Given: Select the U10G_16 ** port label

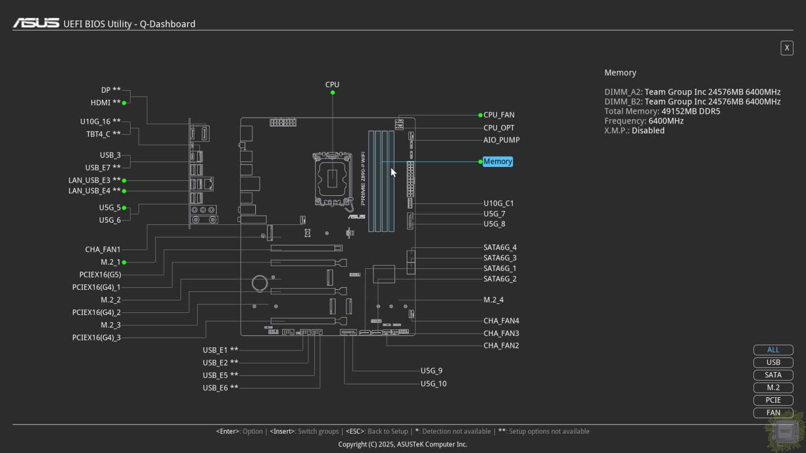Looking at the screenshot, I should click(x=100, y=122).
